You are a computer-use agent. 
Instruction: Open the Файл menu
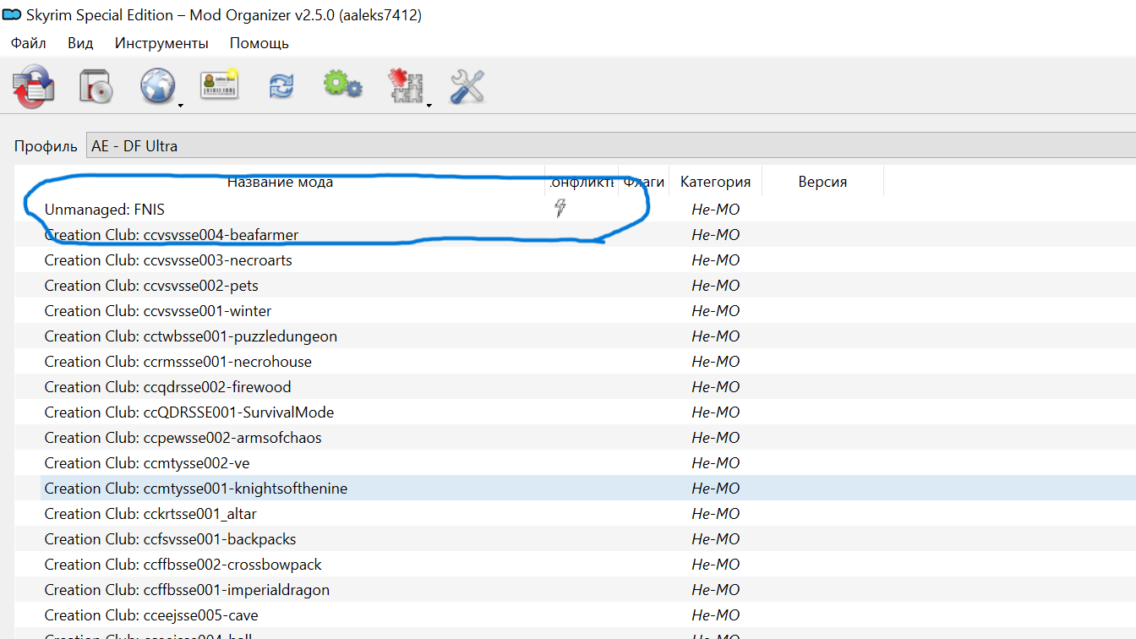click(x=28, y=43)
